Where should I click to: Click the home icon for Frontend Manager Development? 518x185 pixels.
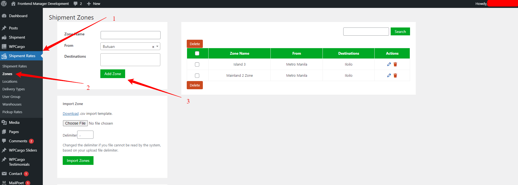coord(13,4)
